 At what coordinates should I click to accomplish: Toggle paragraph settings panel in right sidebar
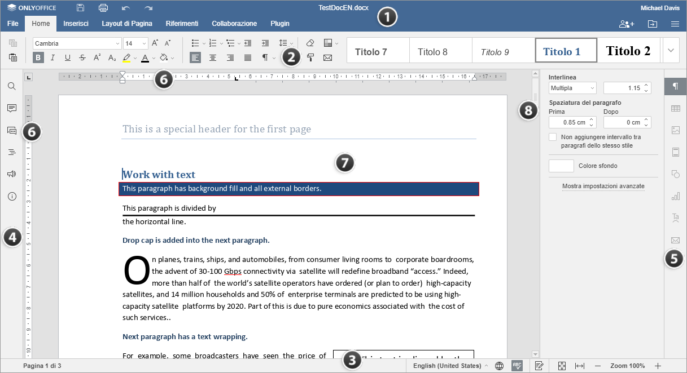[x=675, y=86]
